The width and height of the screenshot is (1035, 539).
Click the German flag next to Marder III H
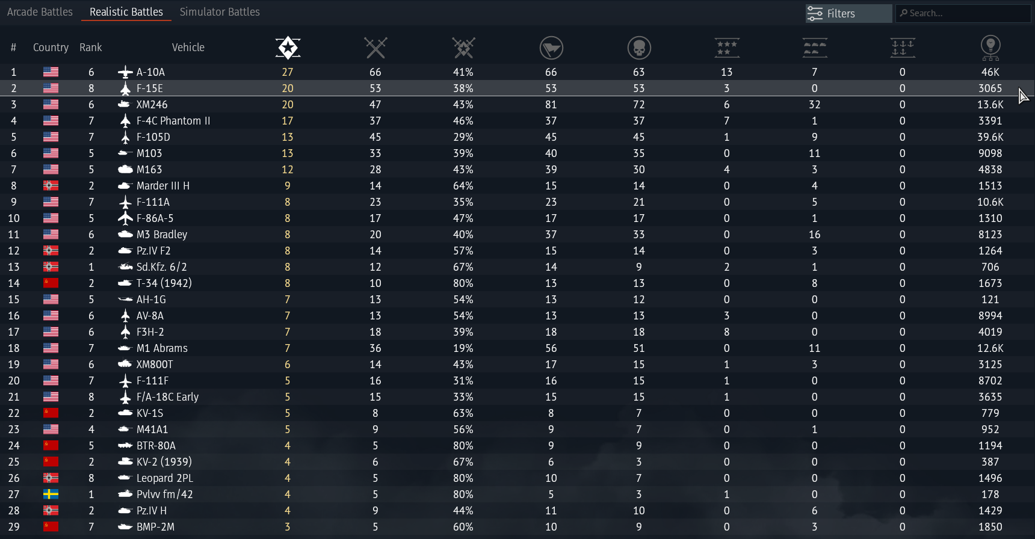pos(51,185)
